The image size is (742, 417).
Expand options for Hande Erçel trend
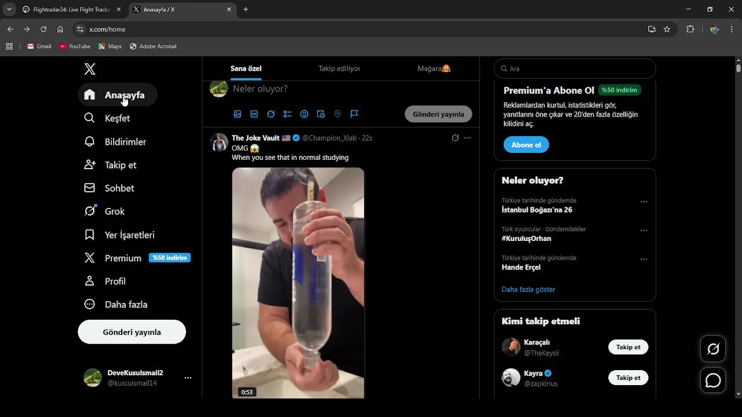coord(643,259)
